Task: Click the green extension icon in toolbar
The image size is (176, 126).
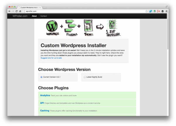Action: [x=155, y=11]
